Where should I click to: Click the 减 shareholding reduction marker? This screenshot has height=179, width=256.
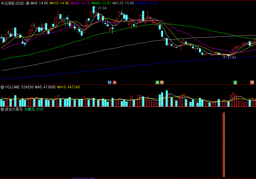tap(157, 83)
